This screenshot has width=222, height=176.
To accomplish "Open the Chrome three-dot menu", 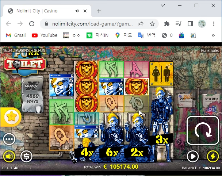I will pos(214,24).
